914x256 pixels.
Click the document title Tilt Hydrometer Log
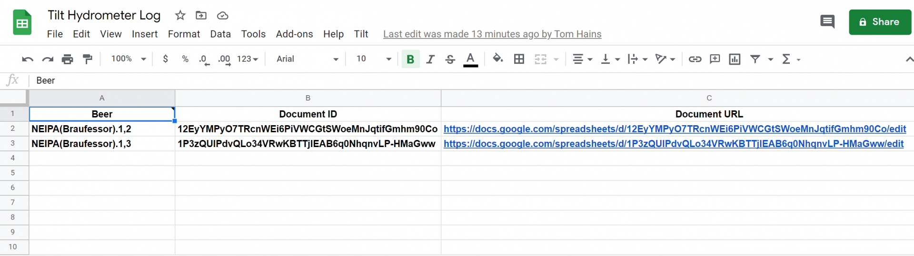[x=104, y=15]
